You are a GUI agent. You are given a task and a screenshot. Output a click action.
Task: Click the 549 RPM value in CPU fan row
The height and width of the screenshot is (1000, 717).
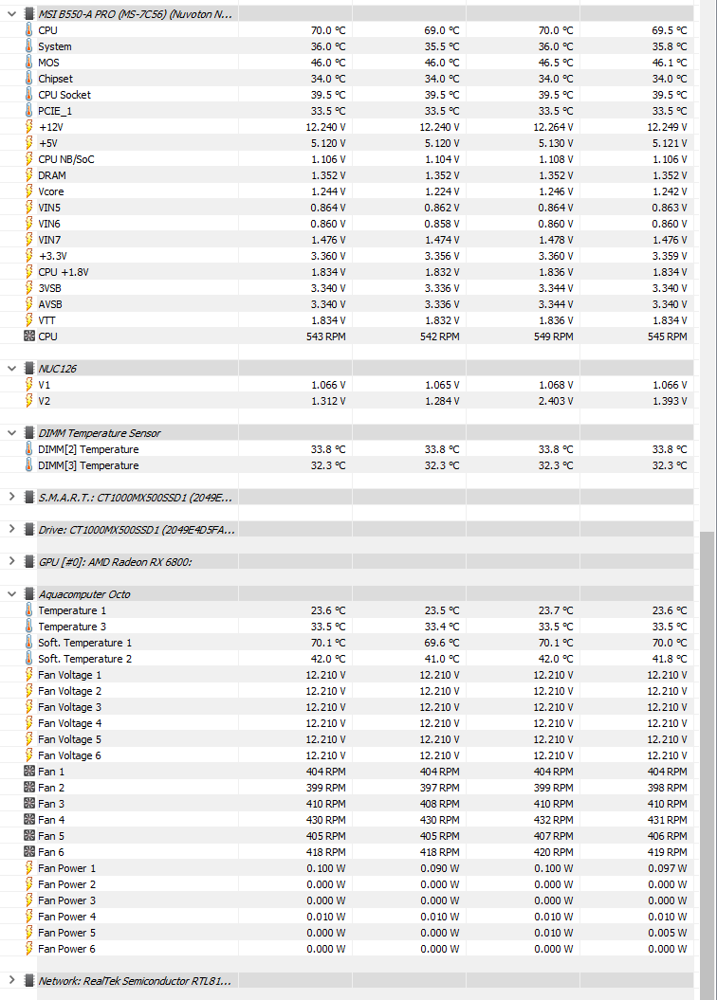click(553, 336)
